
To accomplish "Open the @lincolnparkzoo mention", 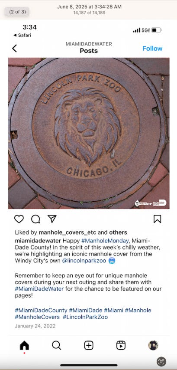I will click(x=84, y=261).
